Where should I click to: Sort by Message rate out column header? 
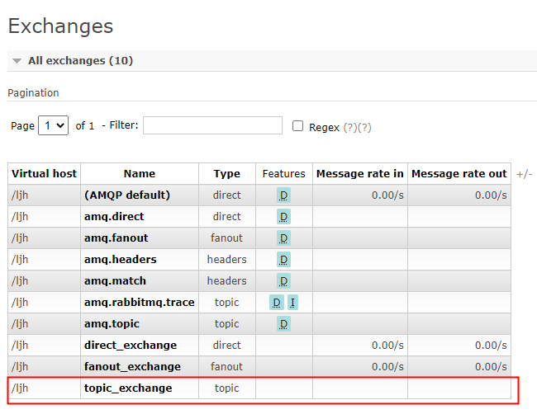click(x=459, y=174)
